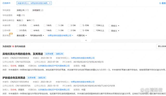Click 实质审查 tag on first patent
This screenshot has height=96, width=166.
pyautogui.click(x=49, y=54)
